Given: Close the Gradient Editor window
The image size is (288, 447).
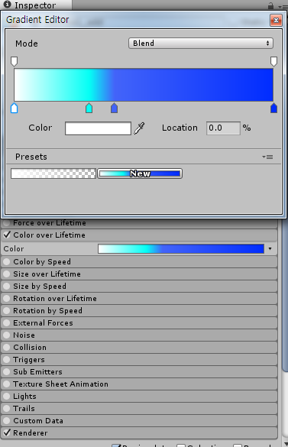Looking at the screenshot, I should coord(276,20).
